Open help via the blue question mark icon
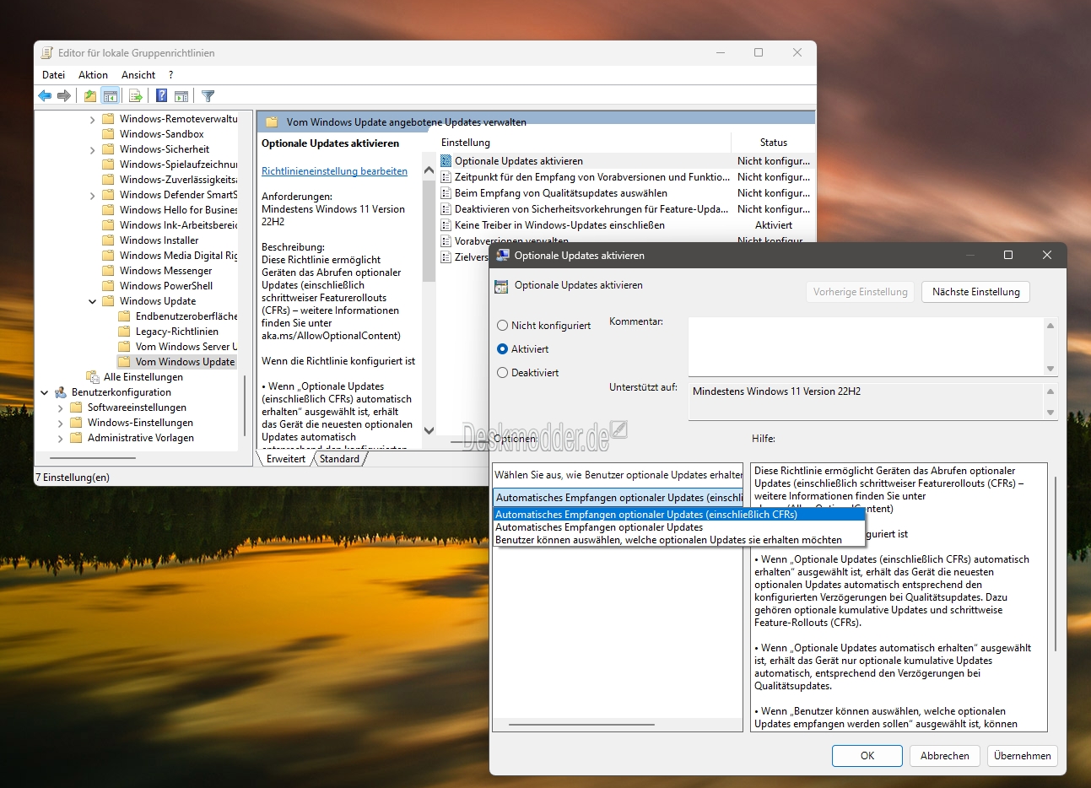Screen dimensions: 1091x788 pos(161,96)
